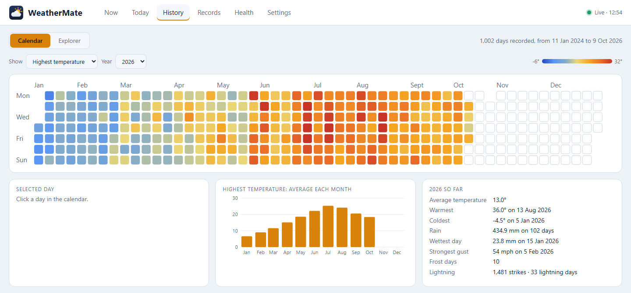Click the Warmest value '36.0° on 13 Aug 2026'

click(x=522, y=210)
